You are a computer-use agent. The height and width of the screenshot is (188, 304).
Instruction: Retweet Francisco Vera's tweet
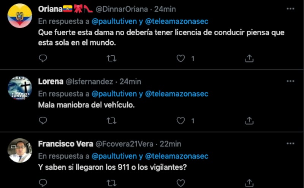[112, 183]
